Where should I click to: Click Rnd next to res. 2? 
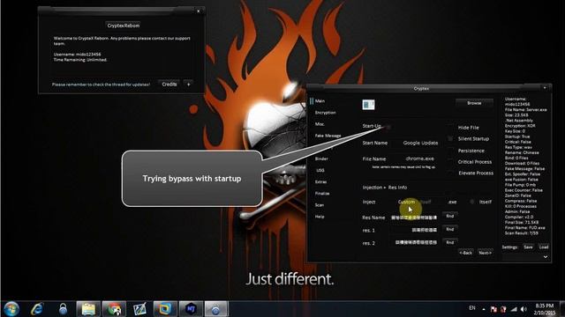pyautogui.click(x=450, y=242)
